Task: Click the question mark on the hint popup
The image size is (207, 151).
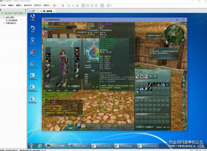Action: pyautogui.click(x=175, y=49)
